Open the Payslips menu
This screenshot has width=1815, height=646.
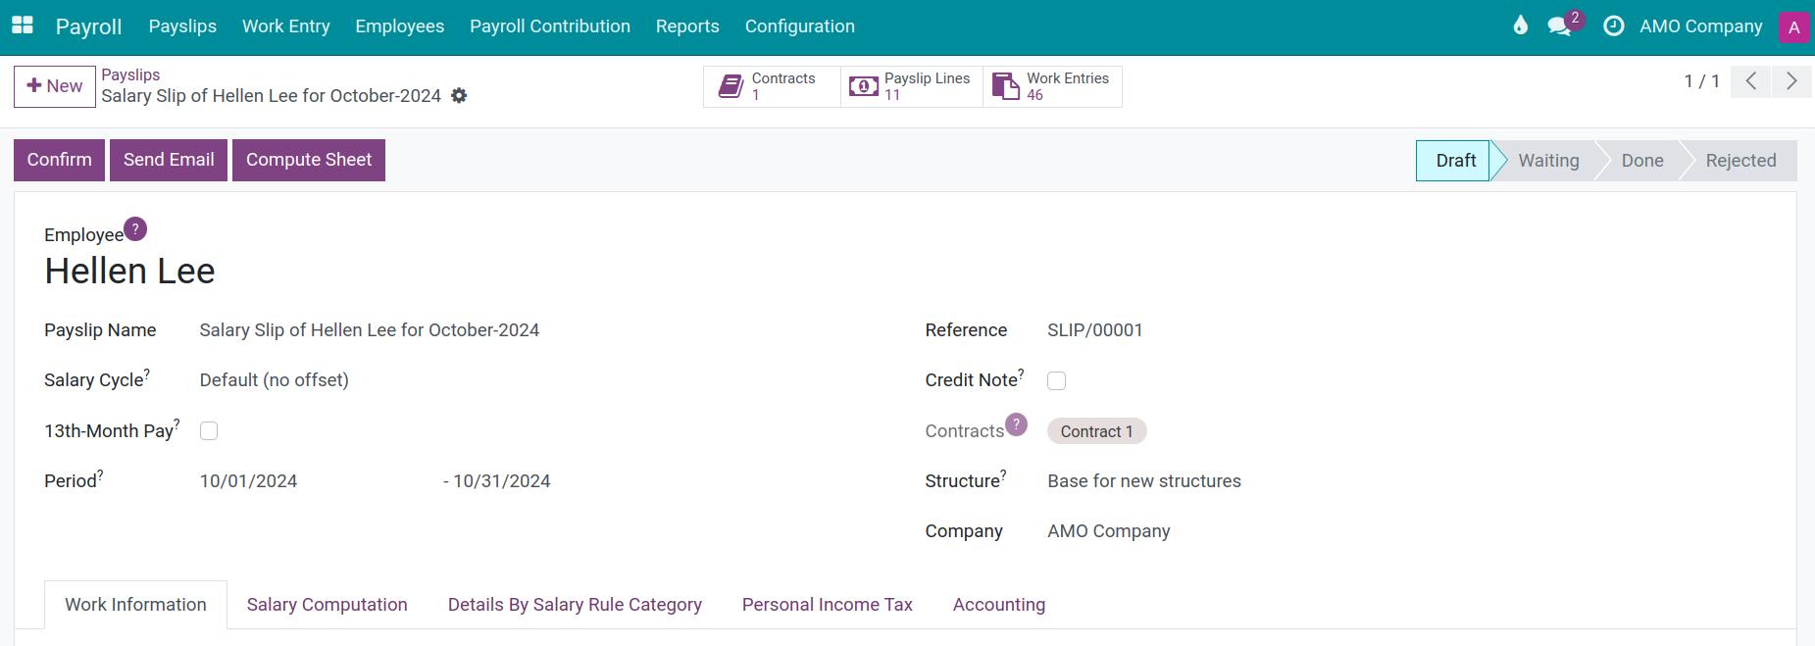[182, 26]
